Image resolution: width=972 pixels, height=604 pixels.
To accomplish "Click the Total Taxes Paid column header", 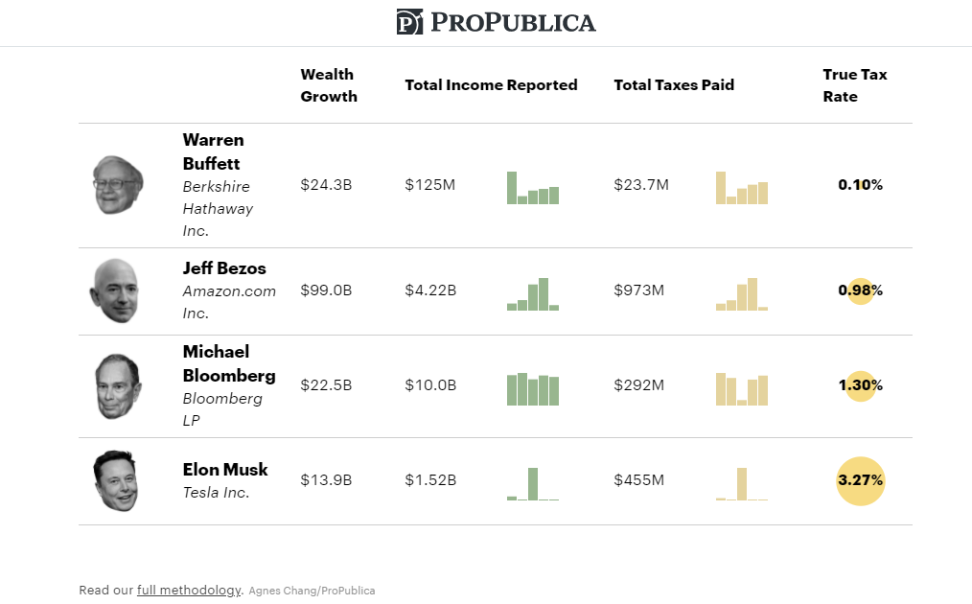I will [674, 84].
